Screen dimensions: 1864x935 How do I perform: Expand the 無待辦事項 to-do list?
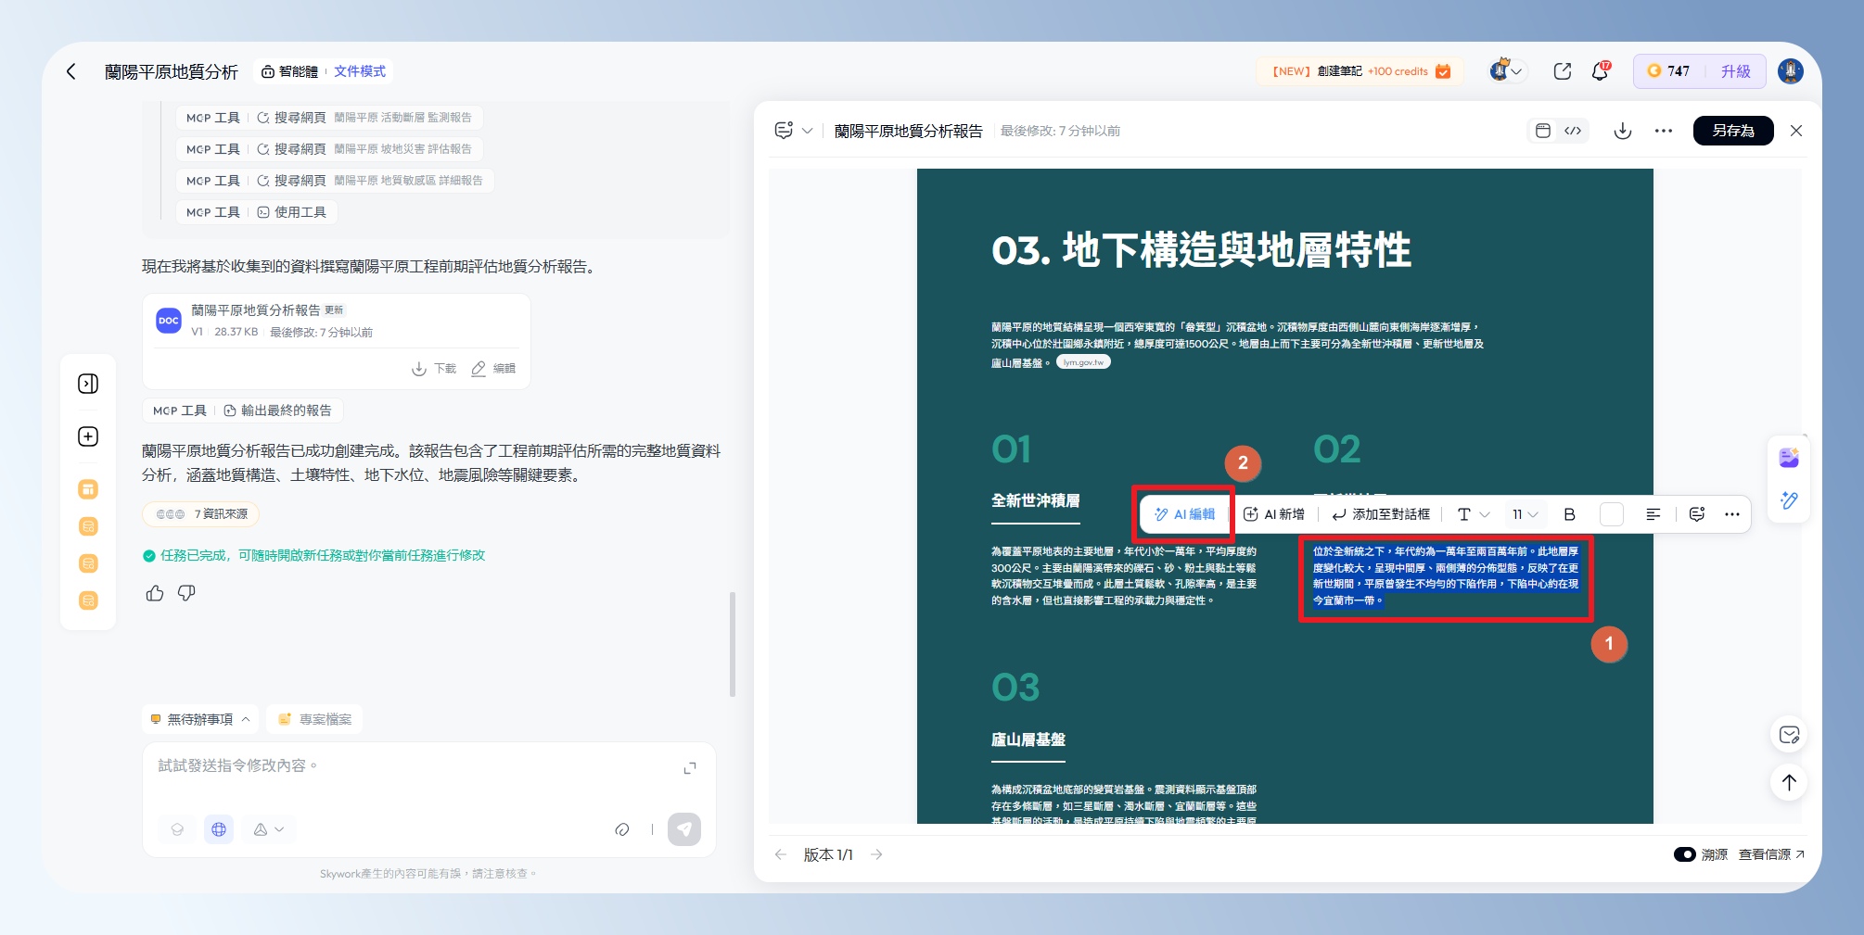point(200,719)
